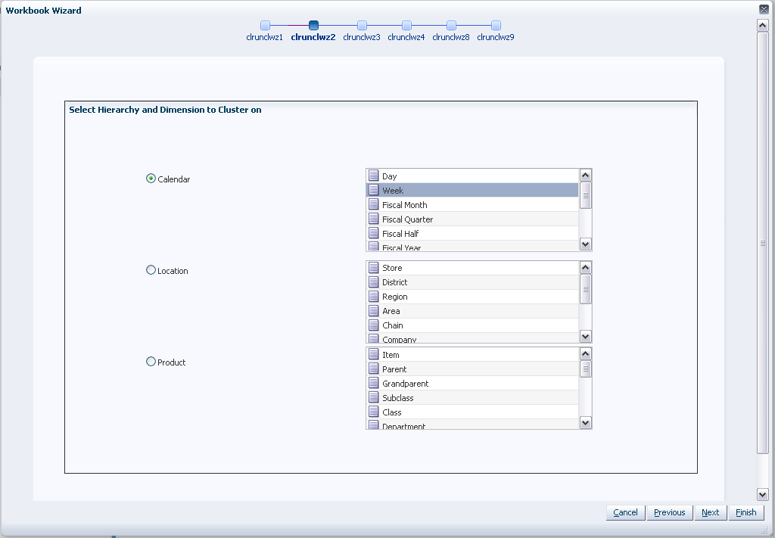Screen dimensions: 775x538
Task: Select the Product radio button
Action: click(151, 361)
